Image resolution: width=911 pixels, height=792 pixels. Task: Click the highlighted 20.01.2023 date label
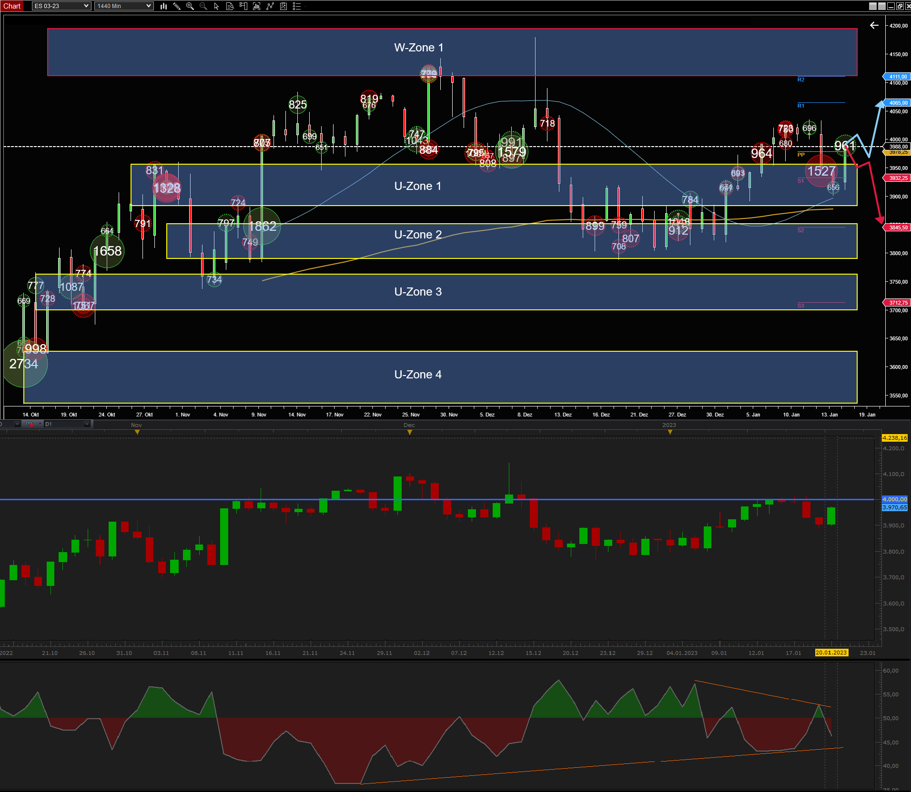tap(831, 653)
